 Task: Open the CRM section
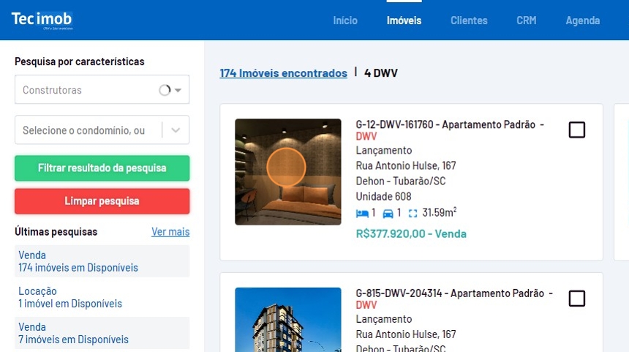coord(526,20)
